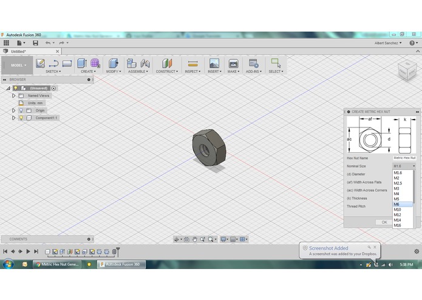This screenshot has height=300, width=422.
Task: Click the ViewCube in the corner
Action: (407, 70)
